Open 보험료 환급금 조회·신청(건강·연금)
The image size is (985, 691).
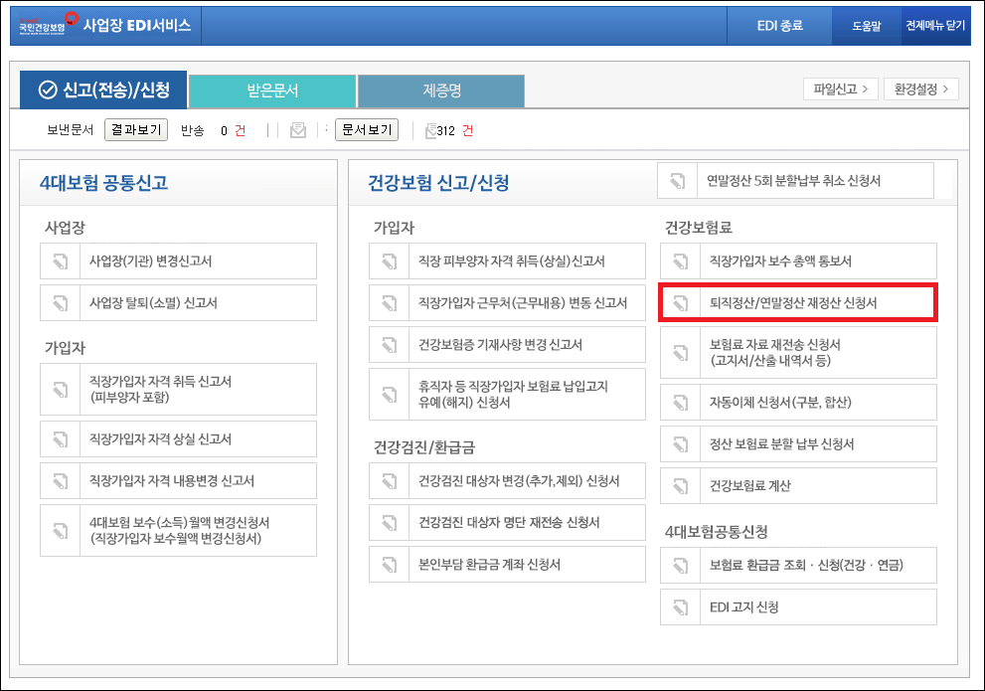click(798, 566)
